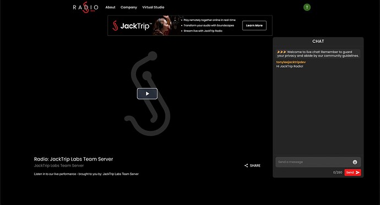Click the JackTrip banner logo
This screenshot has width=380, height=205.
coord(132,26)
